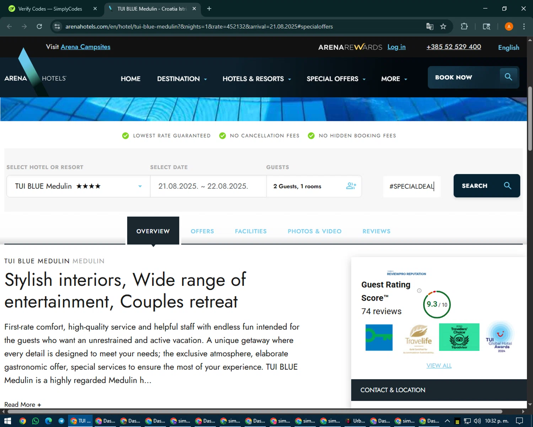Open site information icon in address bar
The image size is (533, 427).
pos(57,26)
